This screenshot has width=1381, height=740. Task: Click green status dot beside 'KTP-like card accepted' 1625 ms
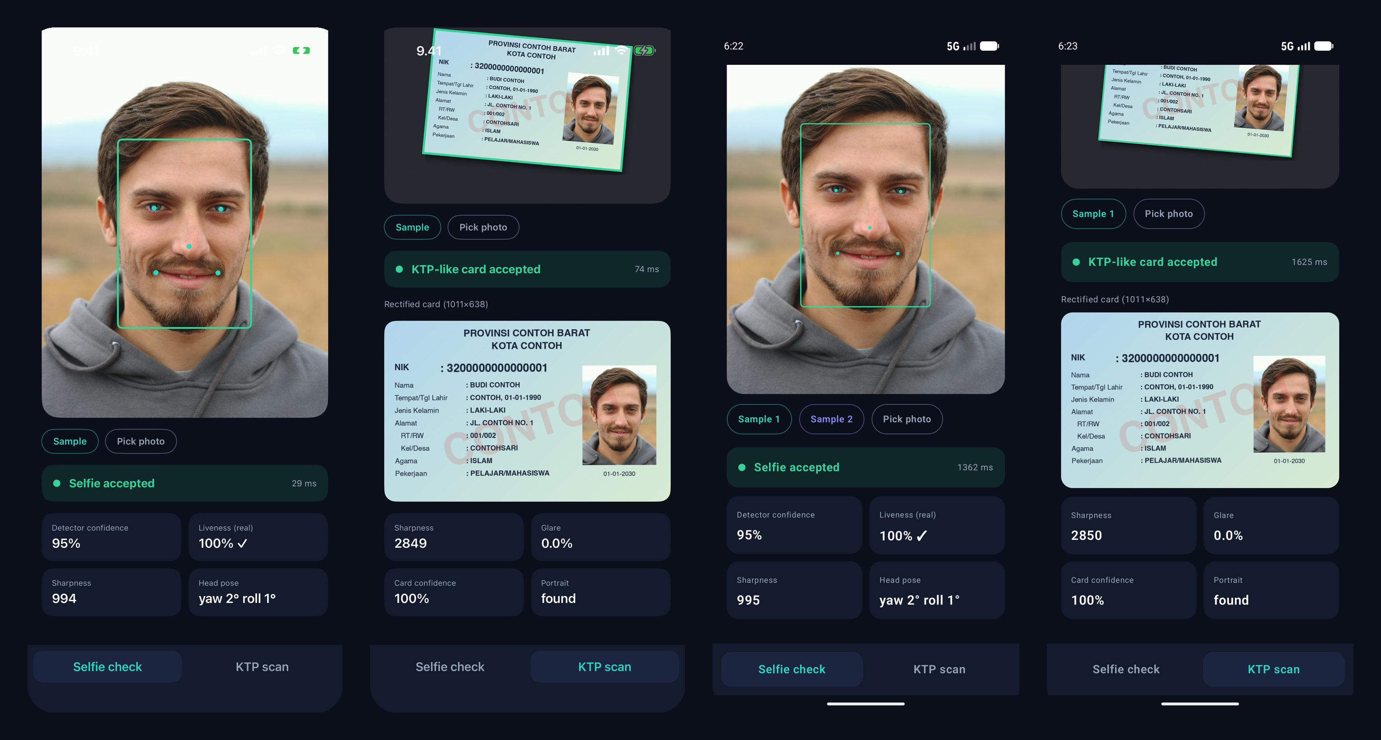click(x=1075, y=262)
